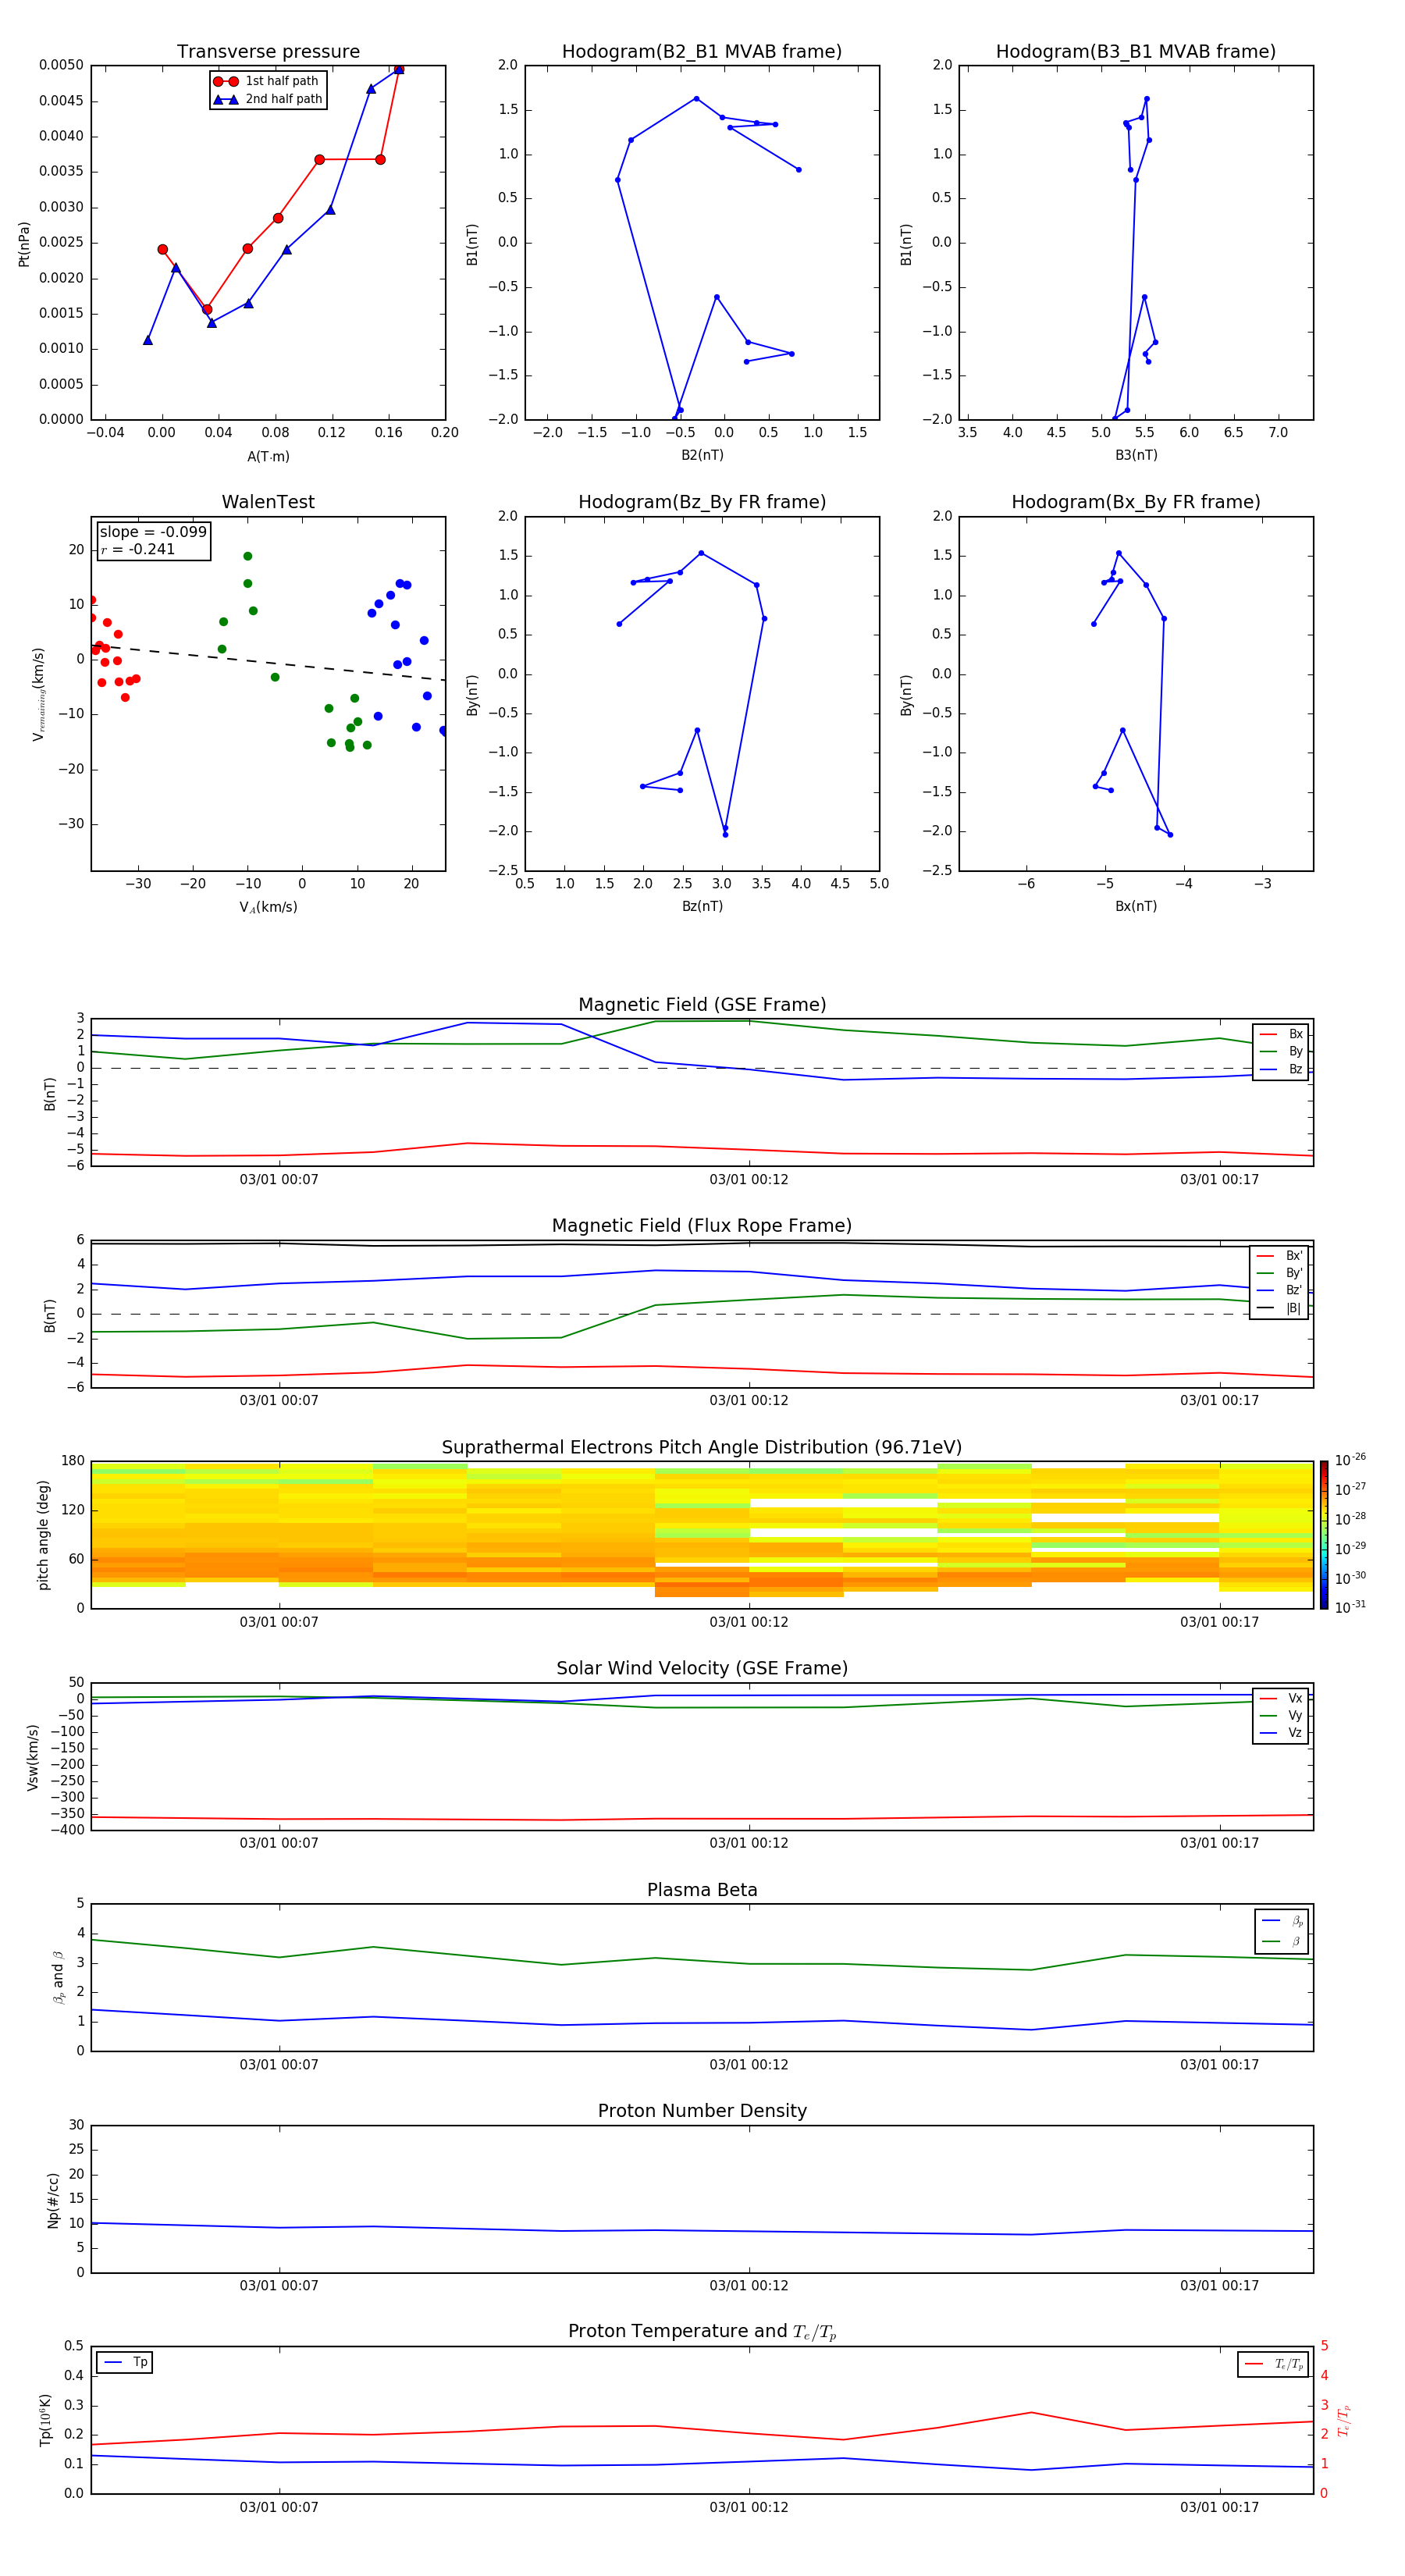The image size is (1405, 2576).
Task: Click the '10^-31' colorbar label
Action: coord(1350,1607)
